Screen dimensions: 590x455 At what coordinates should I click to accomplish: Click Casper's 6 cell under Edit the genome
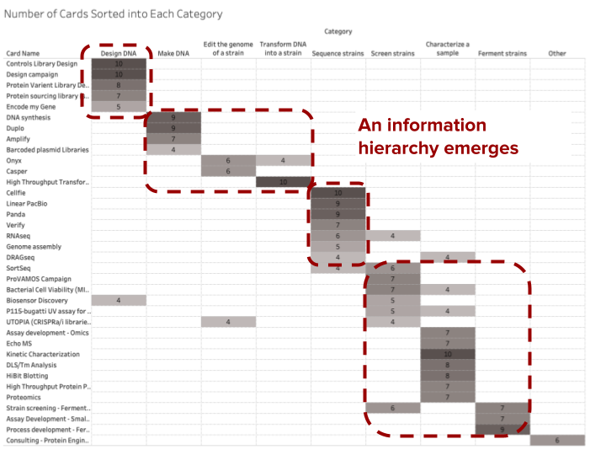[228, 171]
